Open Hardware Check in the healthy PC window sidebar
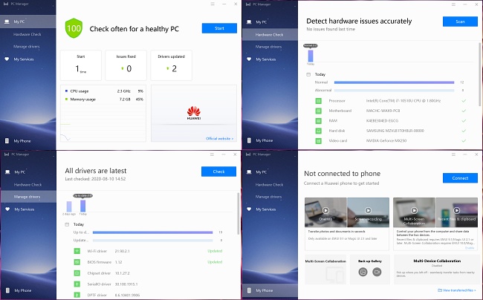Image resolution: width=483 pixels, height=300 pixels. click(x=27, y=34)
